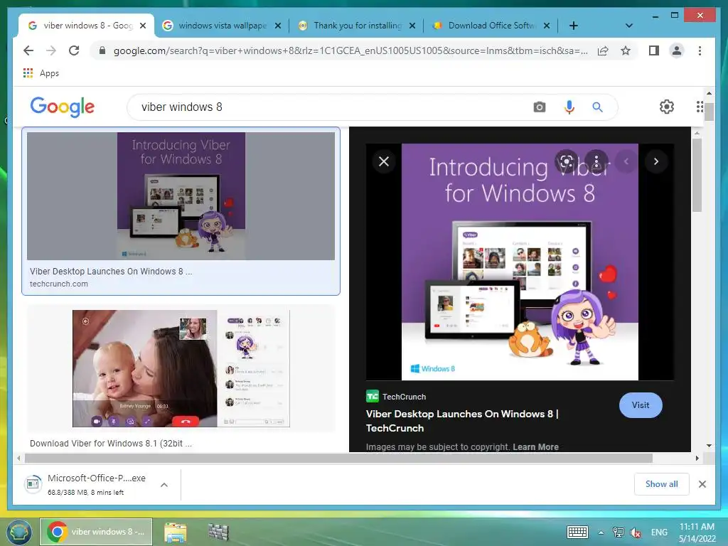Image resolution: width=728 pixels, height=546 pixels.
Task: Open the Learn More copyright link
Action: tap(536, 446)
